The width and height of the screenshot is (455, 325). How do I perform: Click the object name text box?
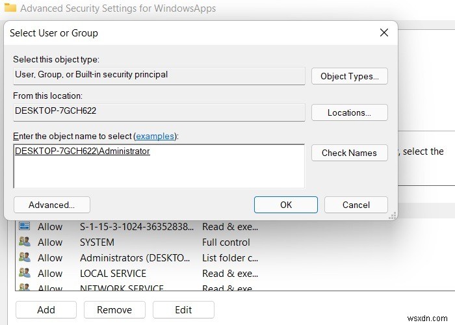pyautogui.click(x=159, y=166)
